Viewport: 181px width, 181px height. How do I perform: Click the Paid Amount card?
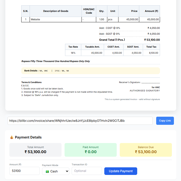click(x=91, y=150)
